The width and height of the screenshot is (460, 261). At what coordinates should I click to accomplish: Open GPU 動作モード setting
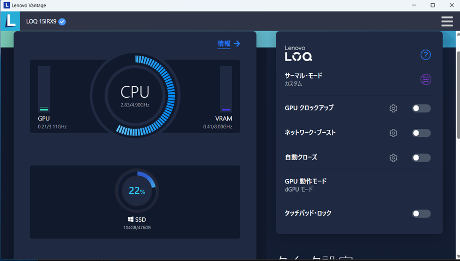click(x=305, y=181)
